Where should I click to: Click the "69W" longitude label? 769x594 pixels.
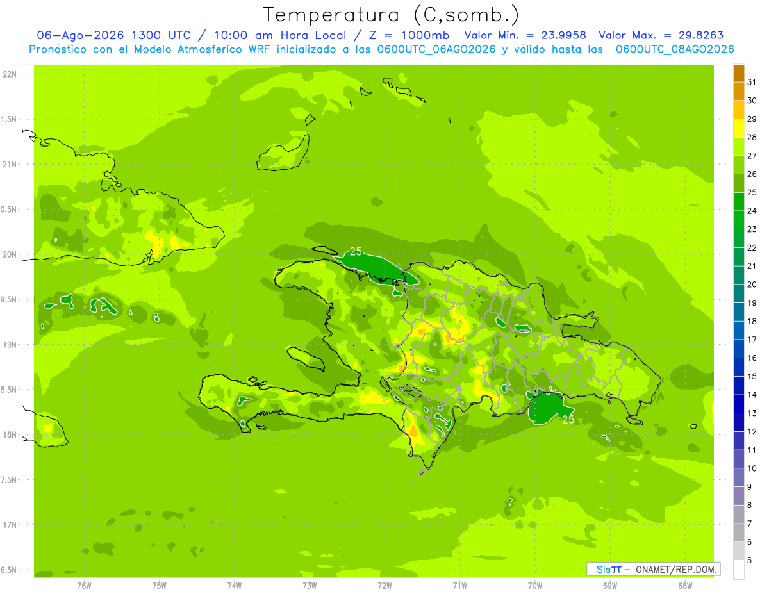[x=610, y=586]
